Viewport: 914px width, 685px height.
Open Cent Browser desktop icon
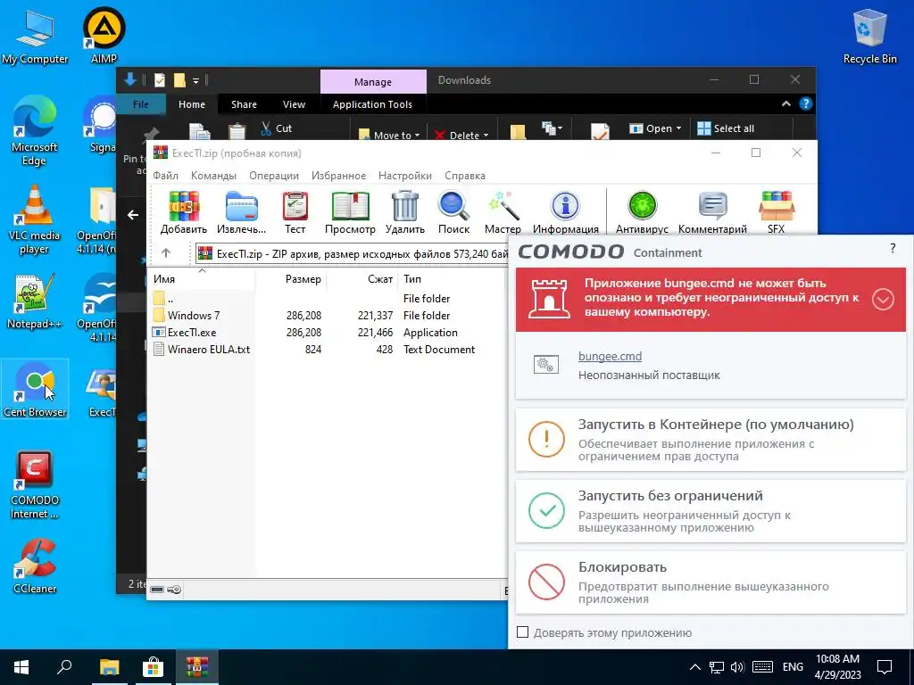click(35, 389)
